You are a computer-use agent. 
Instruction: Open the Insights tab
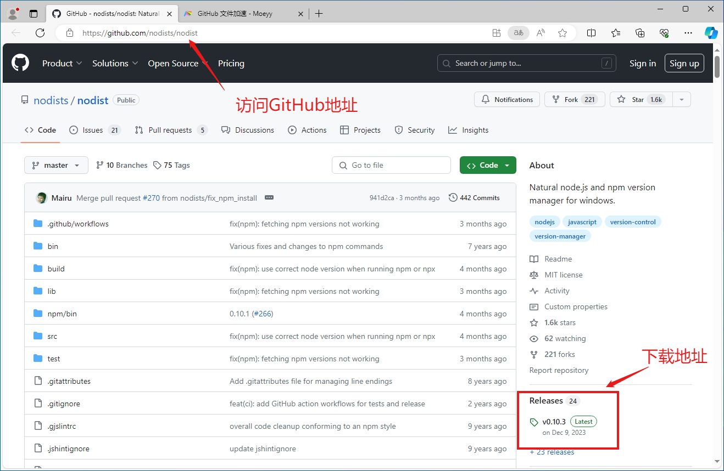469,130
